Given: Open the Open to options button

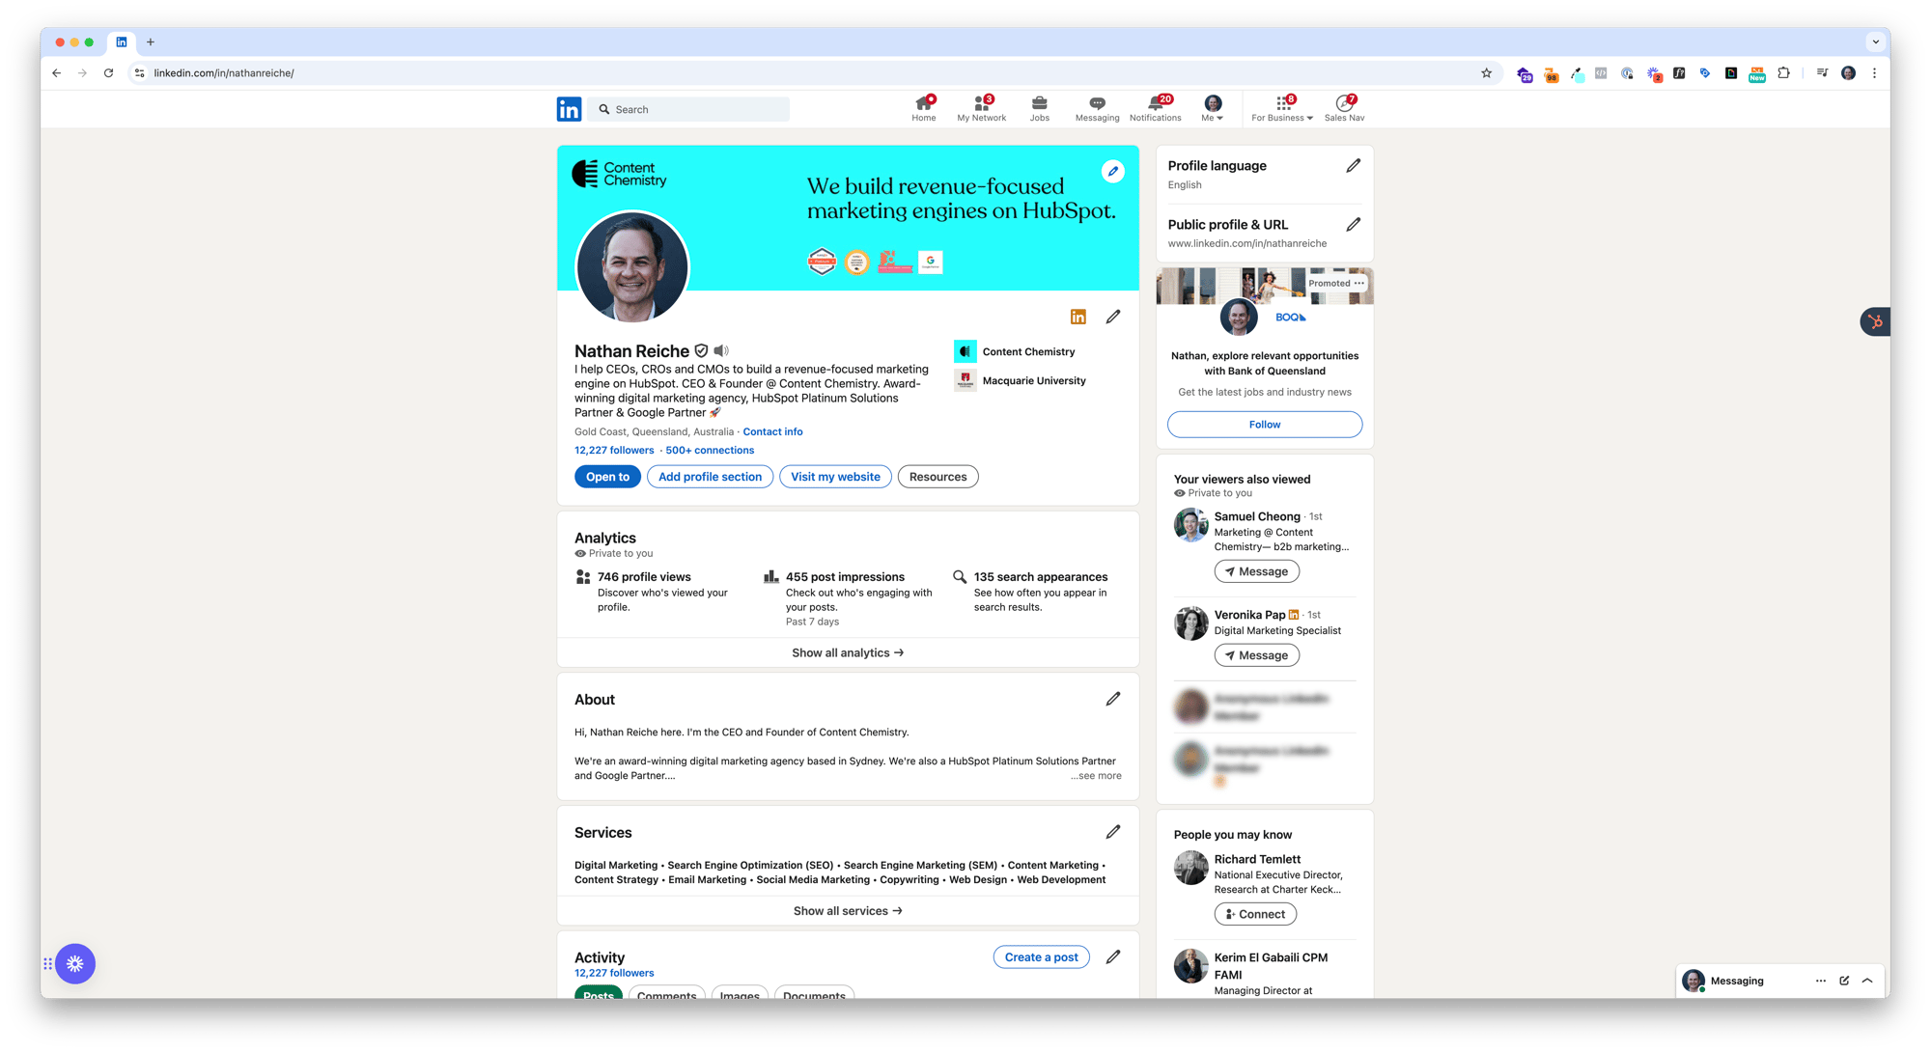Looking at the screenshot, I should [607, 477].
